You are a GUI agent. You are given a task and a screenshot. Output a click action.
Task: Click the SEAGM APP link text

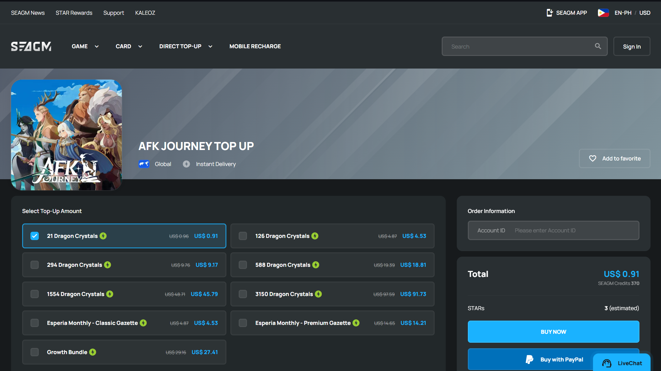pos(571,13)
